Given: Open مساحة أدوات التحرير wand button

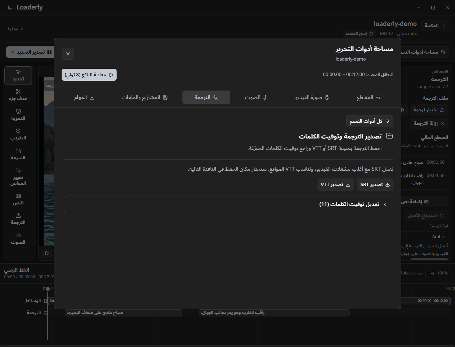Looking at the screenshot, I should 424,52.
